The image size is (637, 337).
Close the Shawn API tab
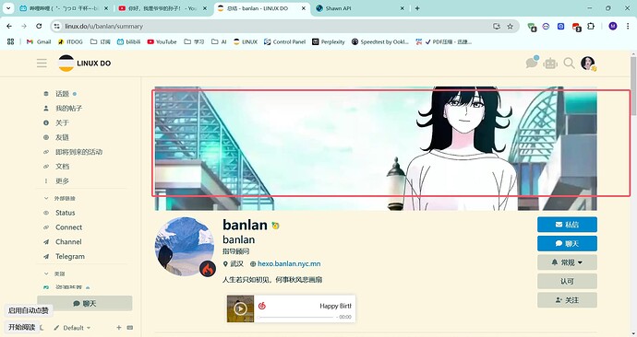[402, 8]
